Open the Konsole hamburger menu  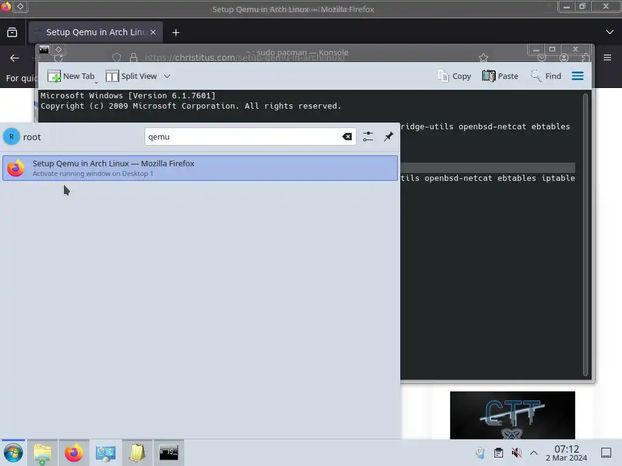tap(578, 76)
